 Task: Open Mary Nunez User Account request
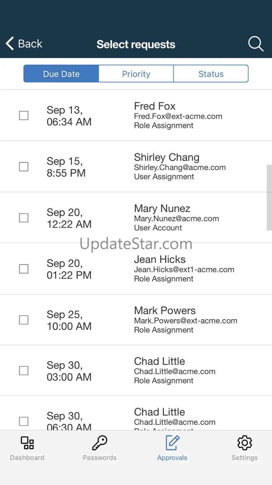tap(136, 217)
